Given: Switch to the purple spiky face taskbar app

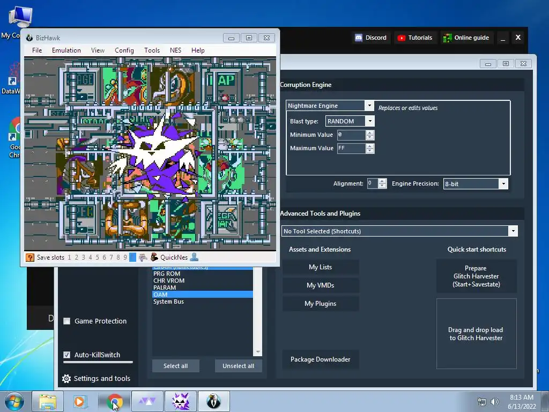Looking at the screenshot, I should 181,401.
